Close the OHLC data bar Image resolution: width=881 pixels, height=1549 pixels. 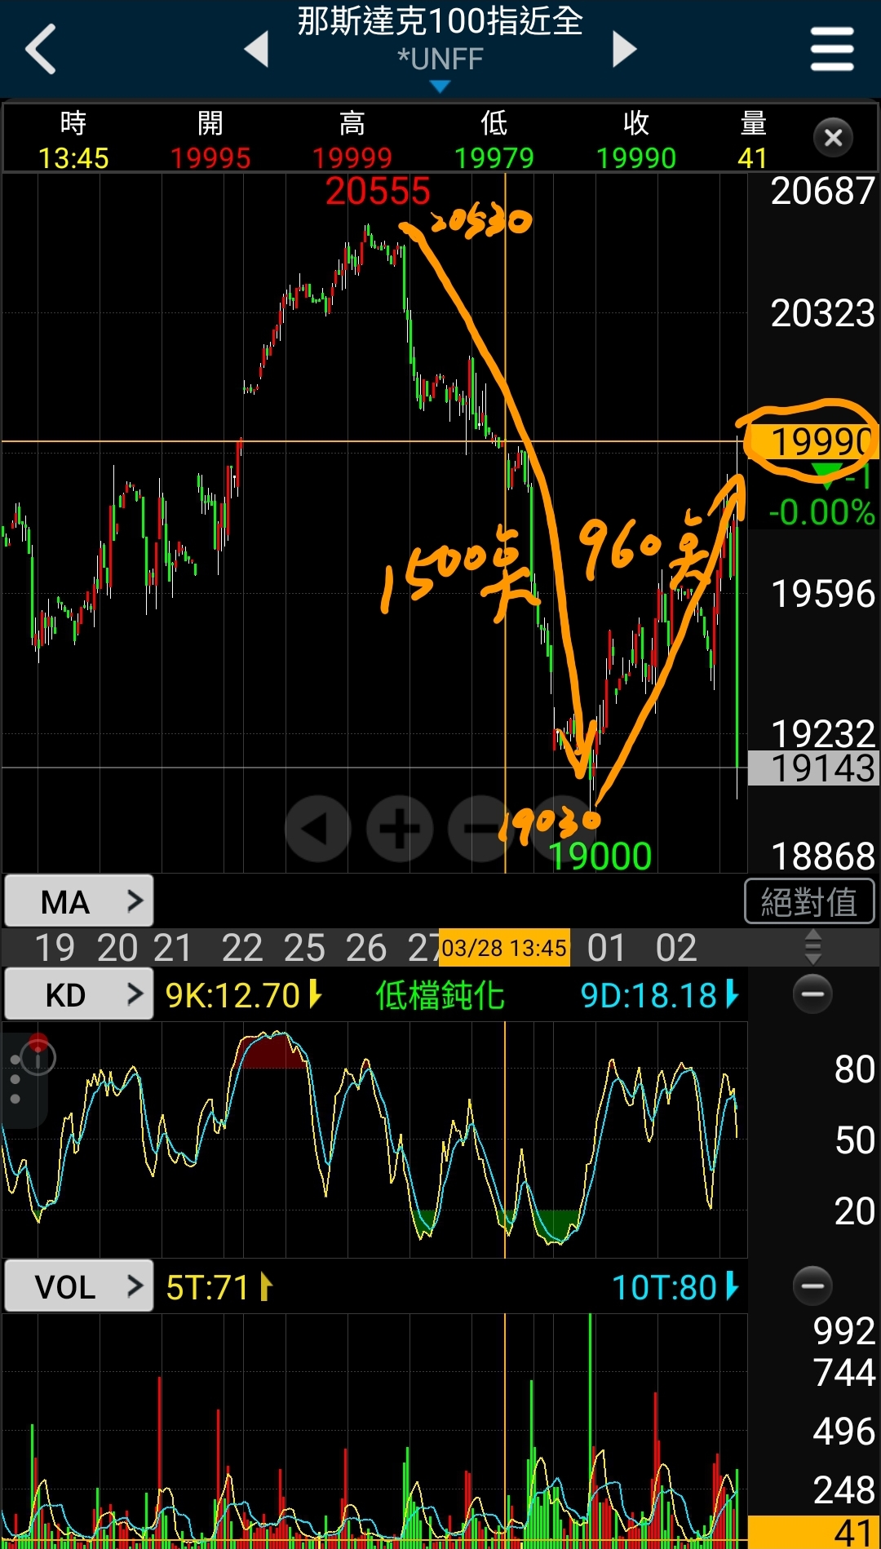click(833, 138)
